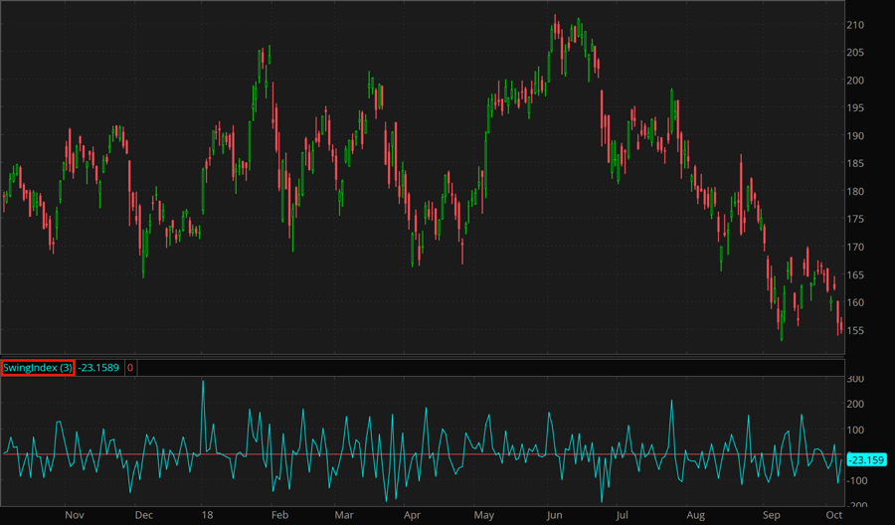Click the 18 year marker on time axis
This screenshot has width=895, height=525.
pyautogui.click(x=207, y=516)
